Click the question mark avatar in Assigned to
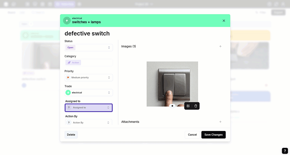 coord(69,108)
